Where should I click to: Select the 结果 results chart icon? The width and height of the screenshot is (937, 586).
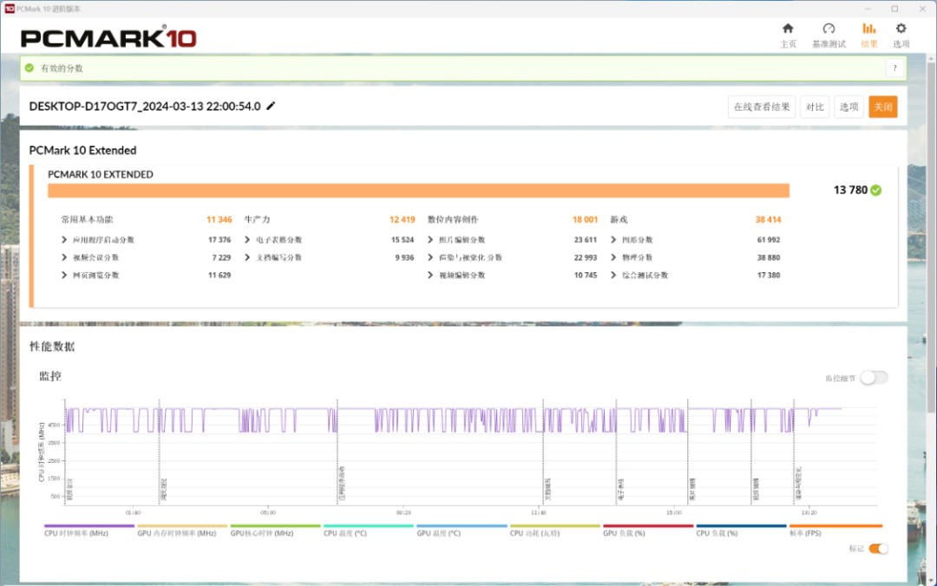coord(868,29)
